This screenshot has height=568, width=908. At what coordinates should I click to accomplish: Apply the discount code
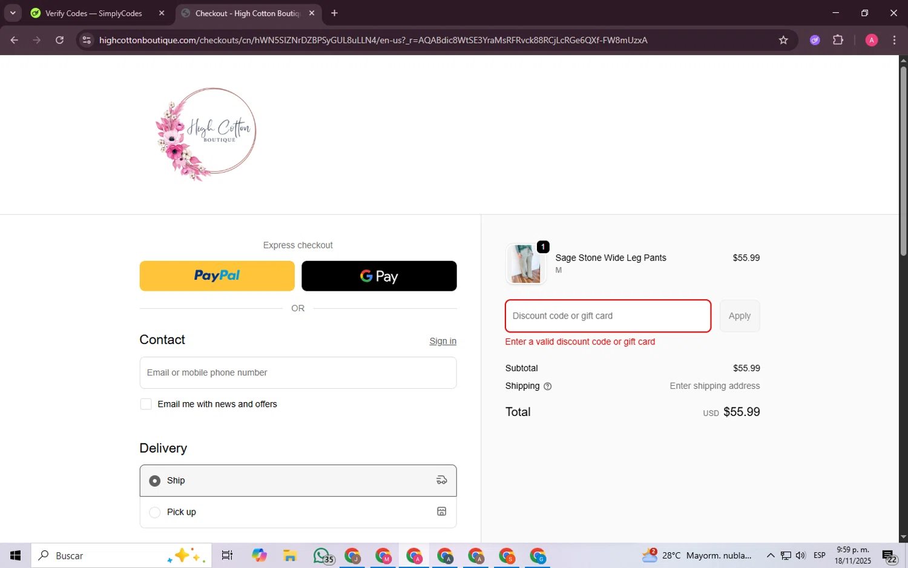point(739,316)
